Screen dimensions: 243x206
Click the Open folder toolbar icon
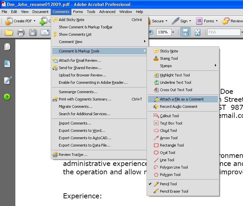tap(9, 32)
